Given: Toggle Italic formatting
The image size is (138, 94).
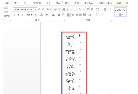Looking at the screenshot, I should pyautogui.click(x=18, y=15).
